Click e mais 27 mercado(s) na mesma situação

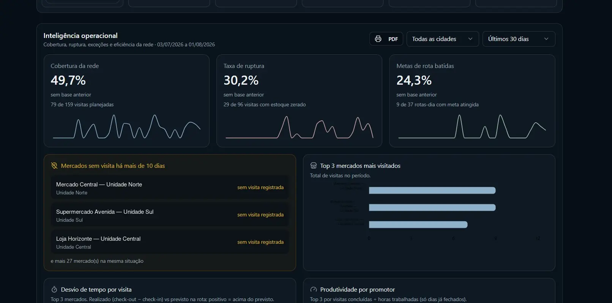tap(97, 261)
